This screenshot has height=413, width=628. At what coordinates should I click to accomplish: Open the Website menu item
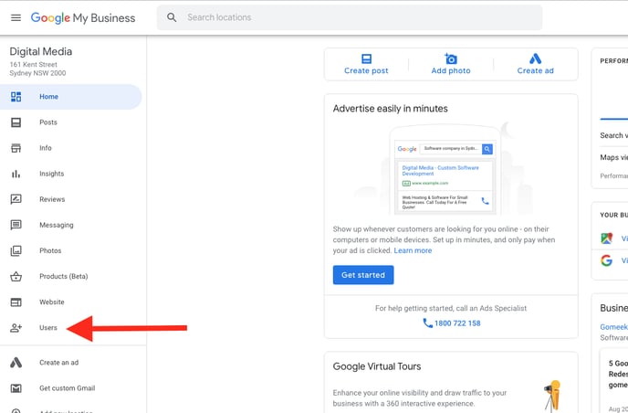(51, 302)
